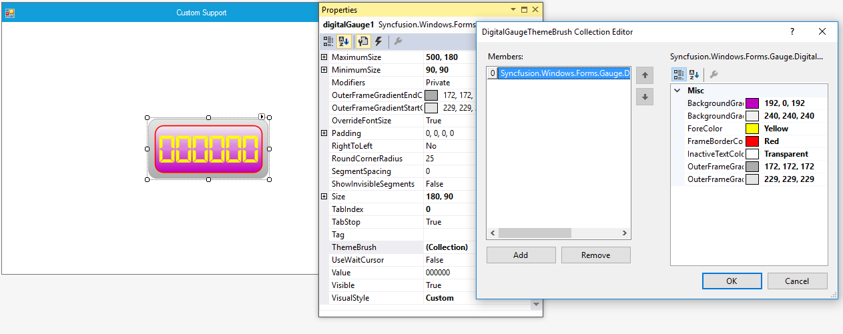Collapse the Misc category
The height and width of the screenshot is (334, 843).
[677, 91]
